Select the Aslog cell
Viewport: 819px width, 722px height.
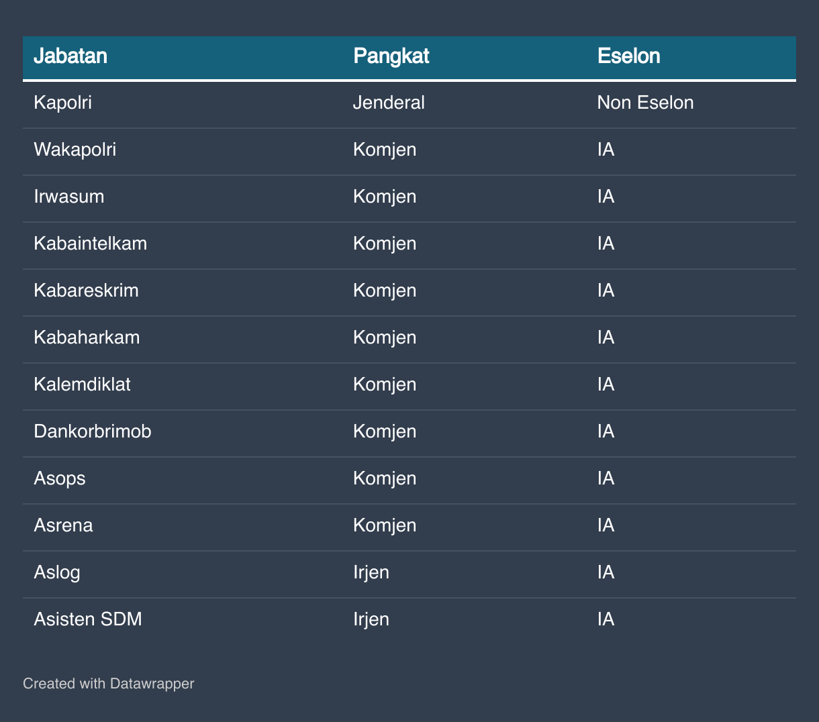pos(57,572)
